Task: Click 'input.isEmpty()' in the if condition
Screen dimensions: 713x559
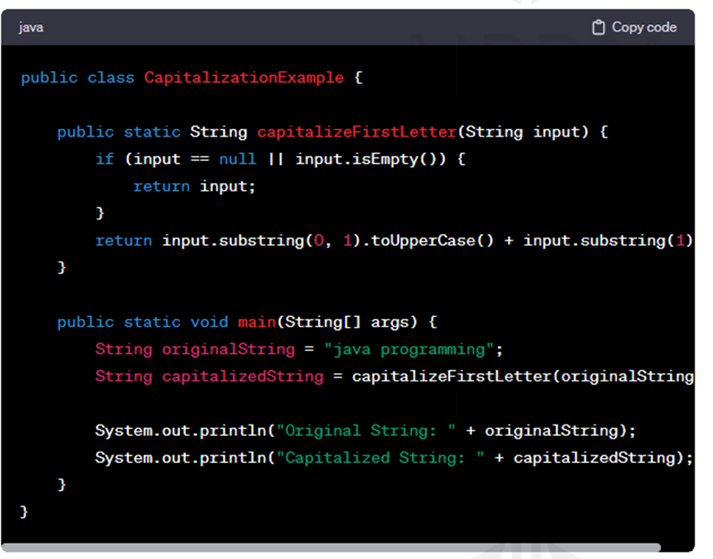Action: coord(365,160)
